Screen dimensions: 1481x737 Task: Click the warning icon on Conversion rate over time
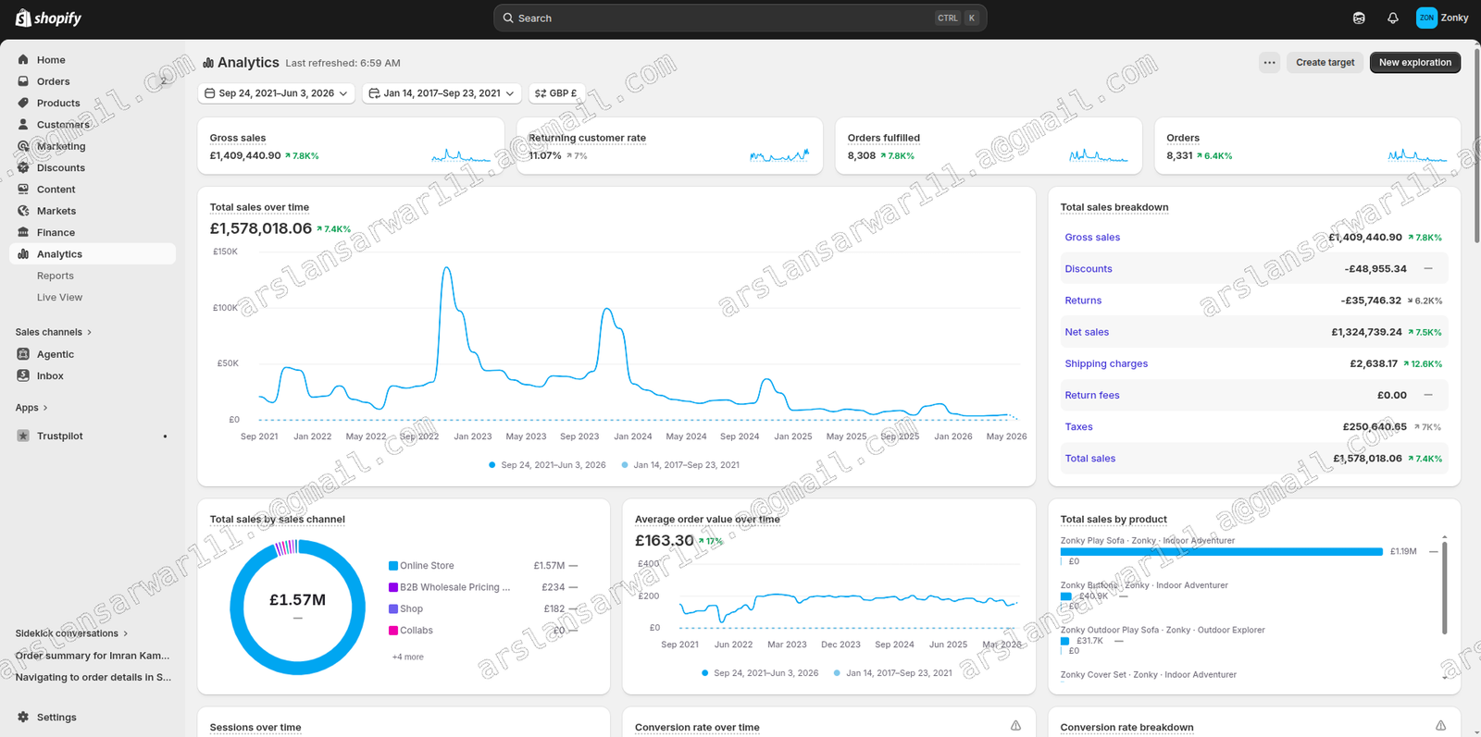click(x=1015, y=726)
